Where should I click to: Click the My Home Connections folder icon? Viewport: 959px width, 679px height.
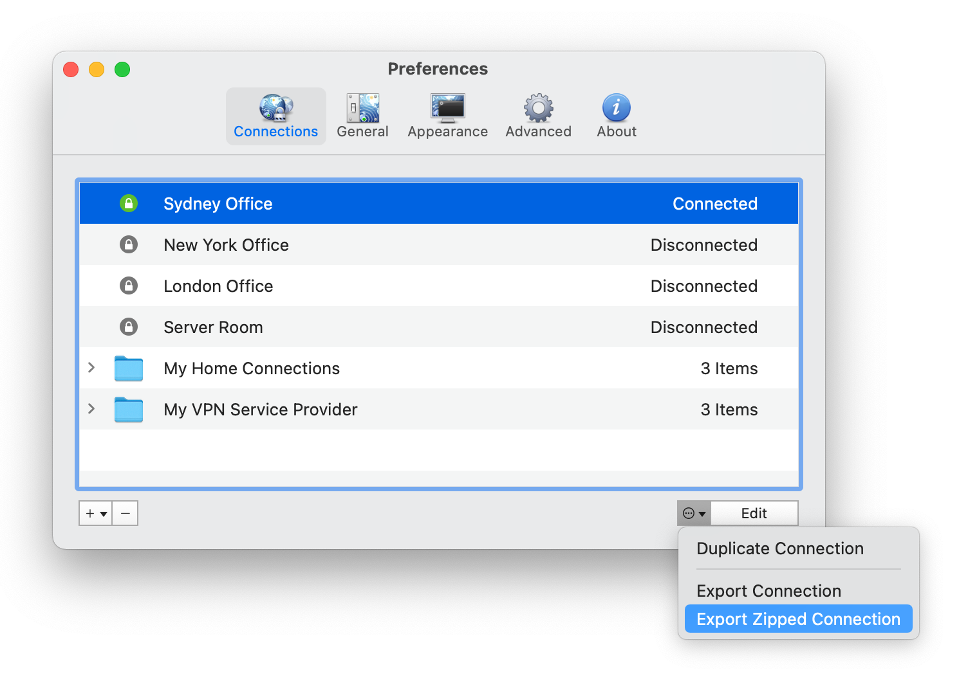129,368
